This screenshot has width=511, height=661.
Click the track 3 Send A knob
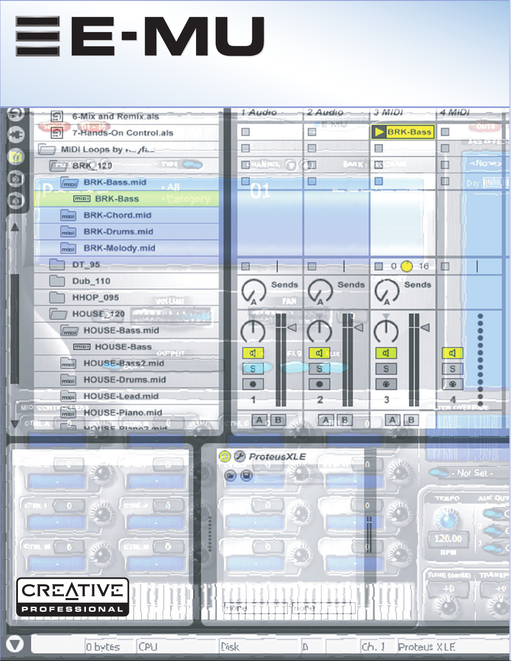pyautogui.click(x=387, y=291)
